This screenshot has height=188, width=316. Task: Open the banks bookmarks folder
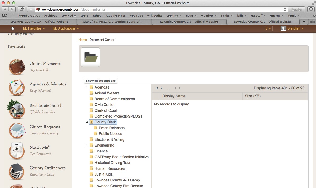tap(226, 16)
